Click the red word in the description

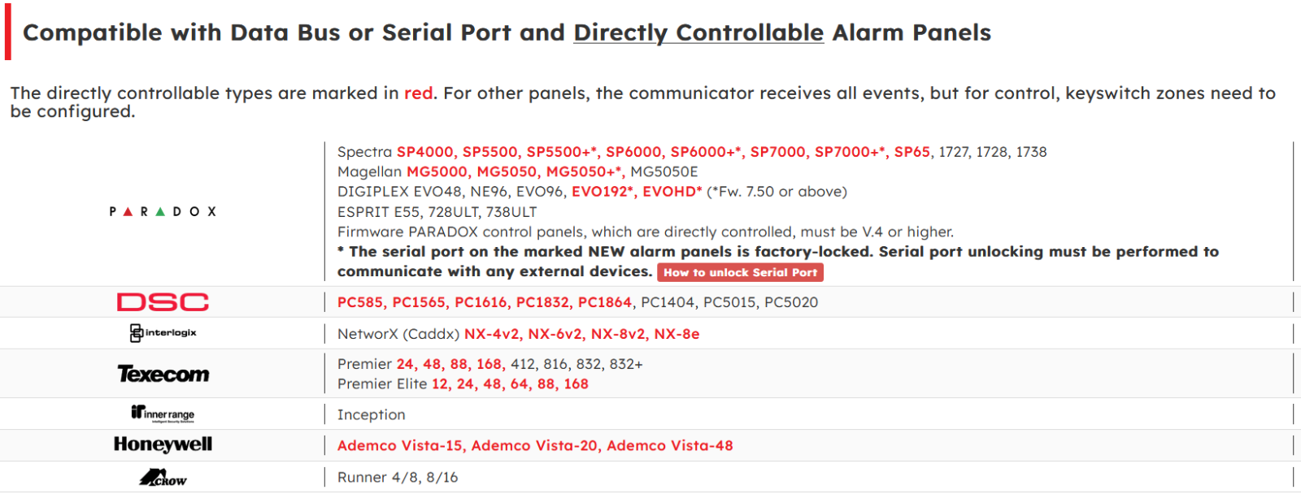click(419, 93)
